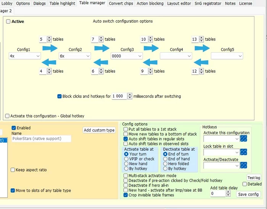The height and width of the screenshot is (209, 267).
Task: Click the 9 tables input field
Action: coord(144,71)
